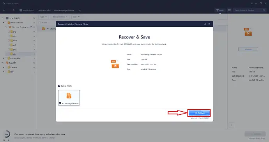Collapse the right details panel arrow
The width and height of the screenshot is (269, 142).
point(232,125)
